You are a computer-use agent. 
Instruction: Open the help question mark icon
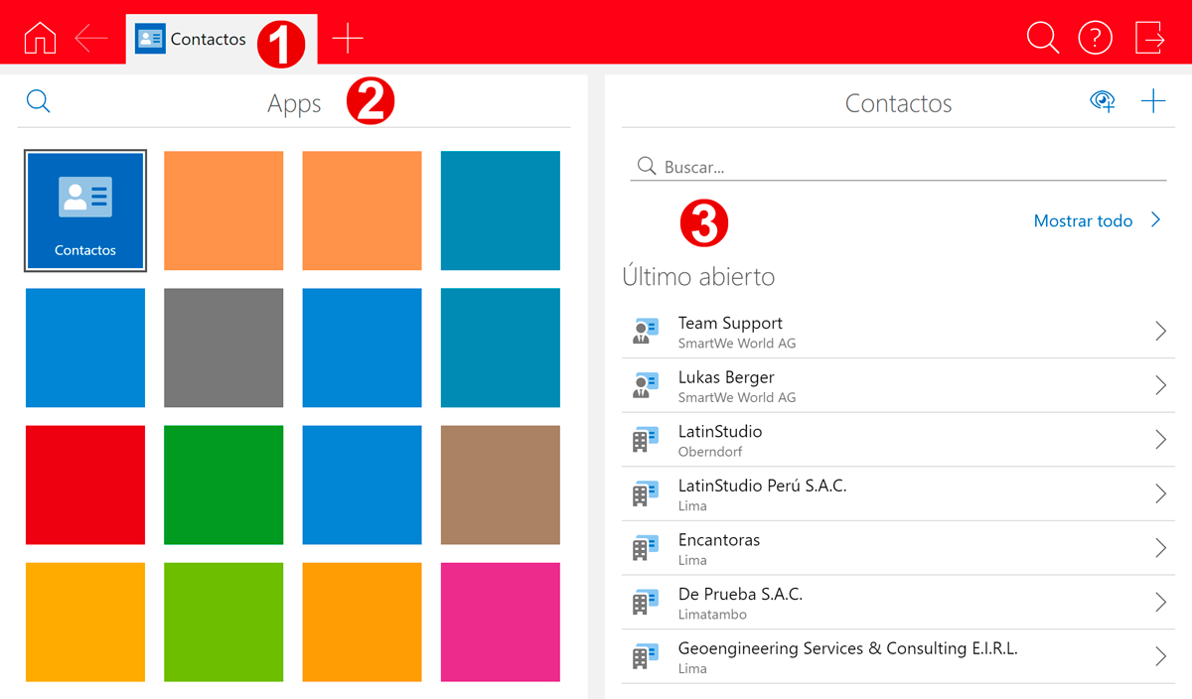1096,39
